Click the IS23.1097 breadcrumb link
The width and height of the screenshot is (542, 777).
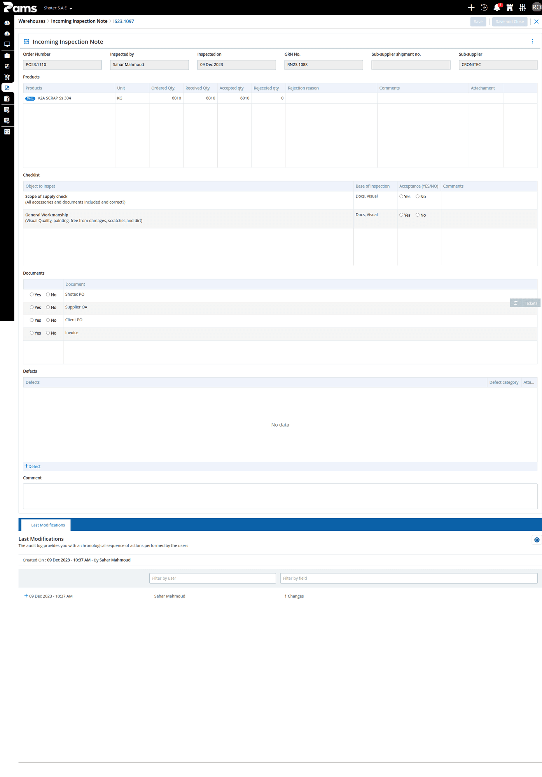pyautogui.click(x=124, y=21)
